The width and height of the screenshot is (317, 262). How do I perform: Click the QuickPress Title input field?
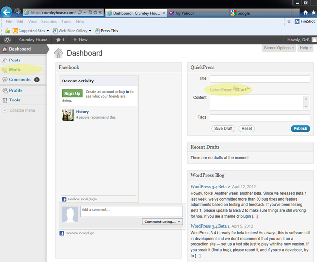coord(260,79)
